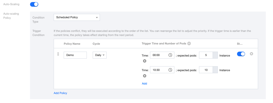
Task: Edit expected pods value of 10
Action: click(206, 70)
